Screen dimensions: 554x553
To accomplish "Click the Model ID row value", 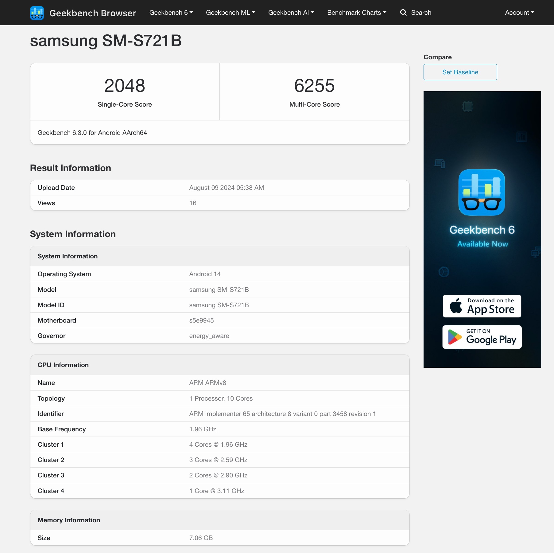I will click(219, 305).
